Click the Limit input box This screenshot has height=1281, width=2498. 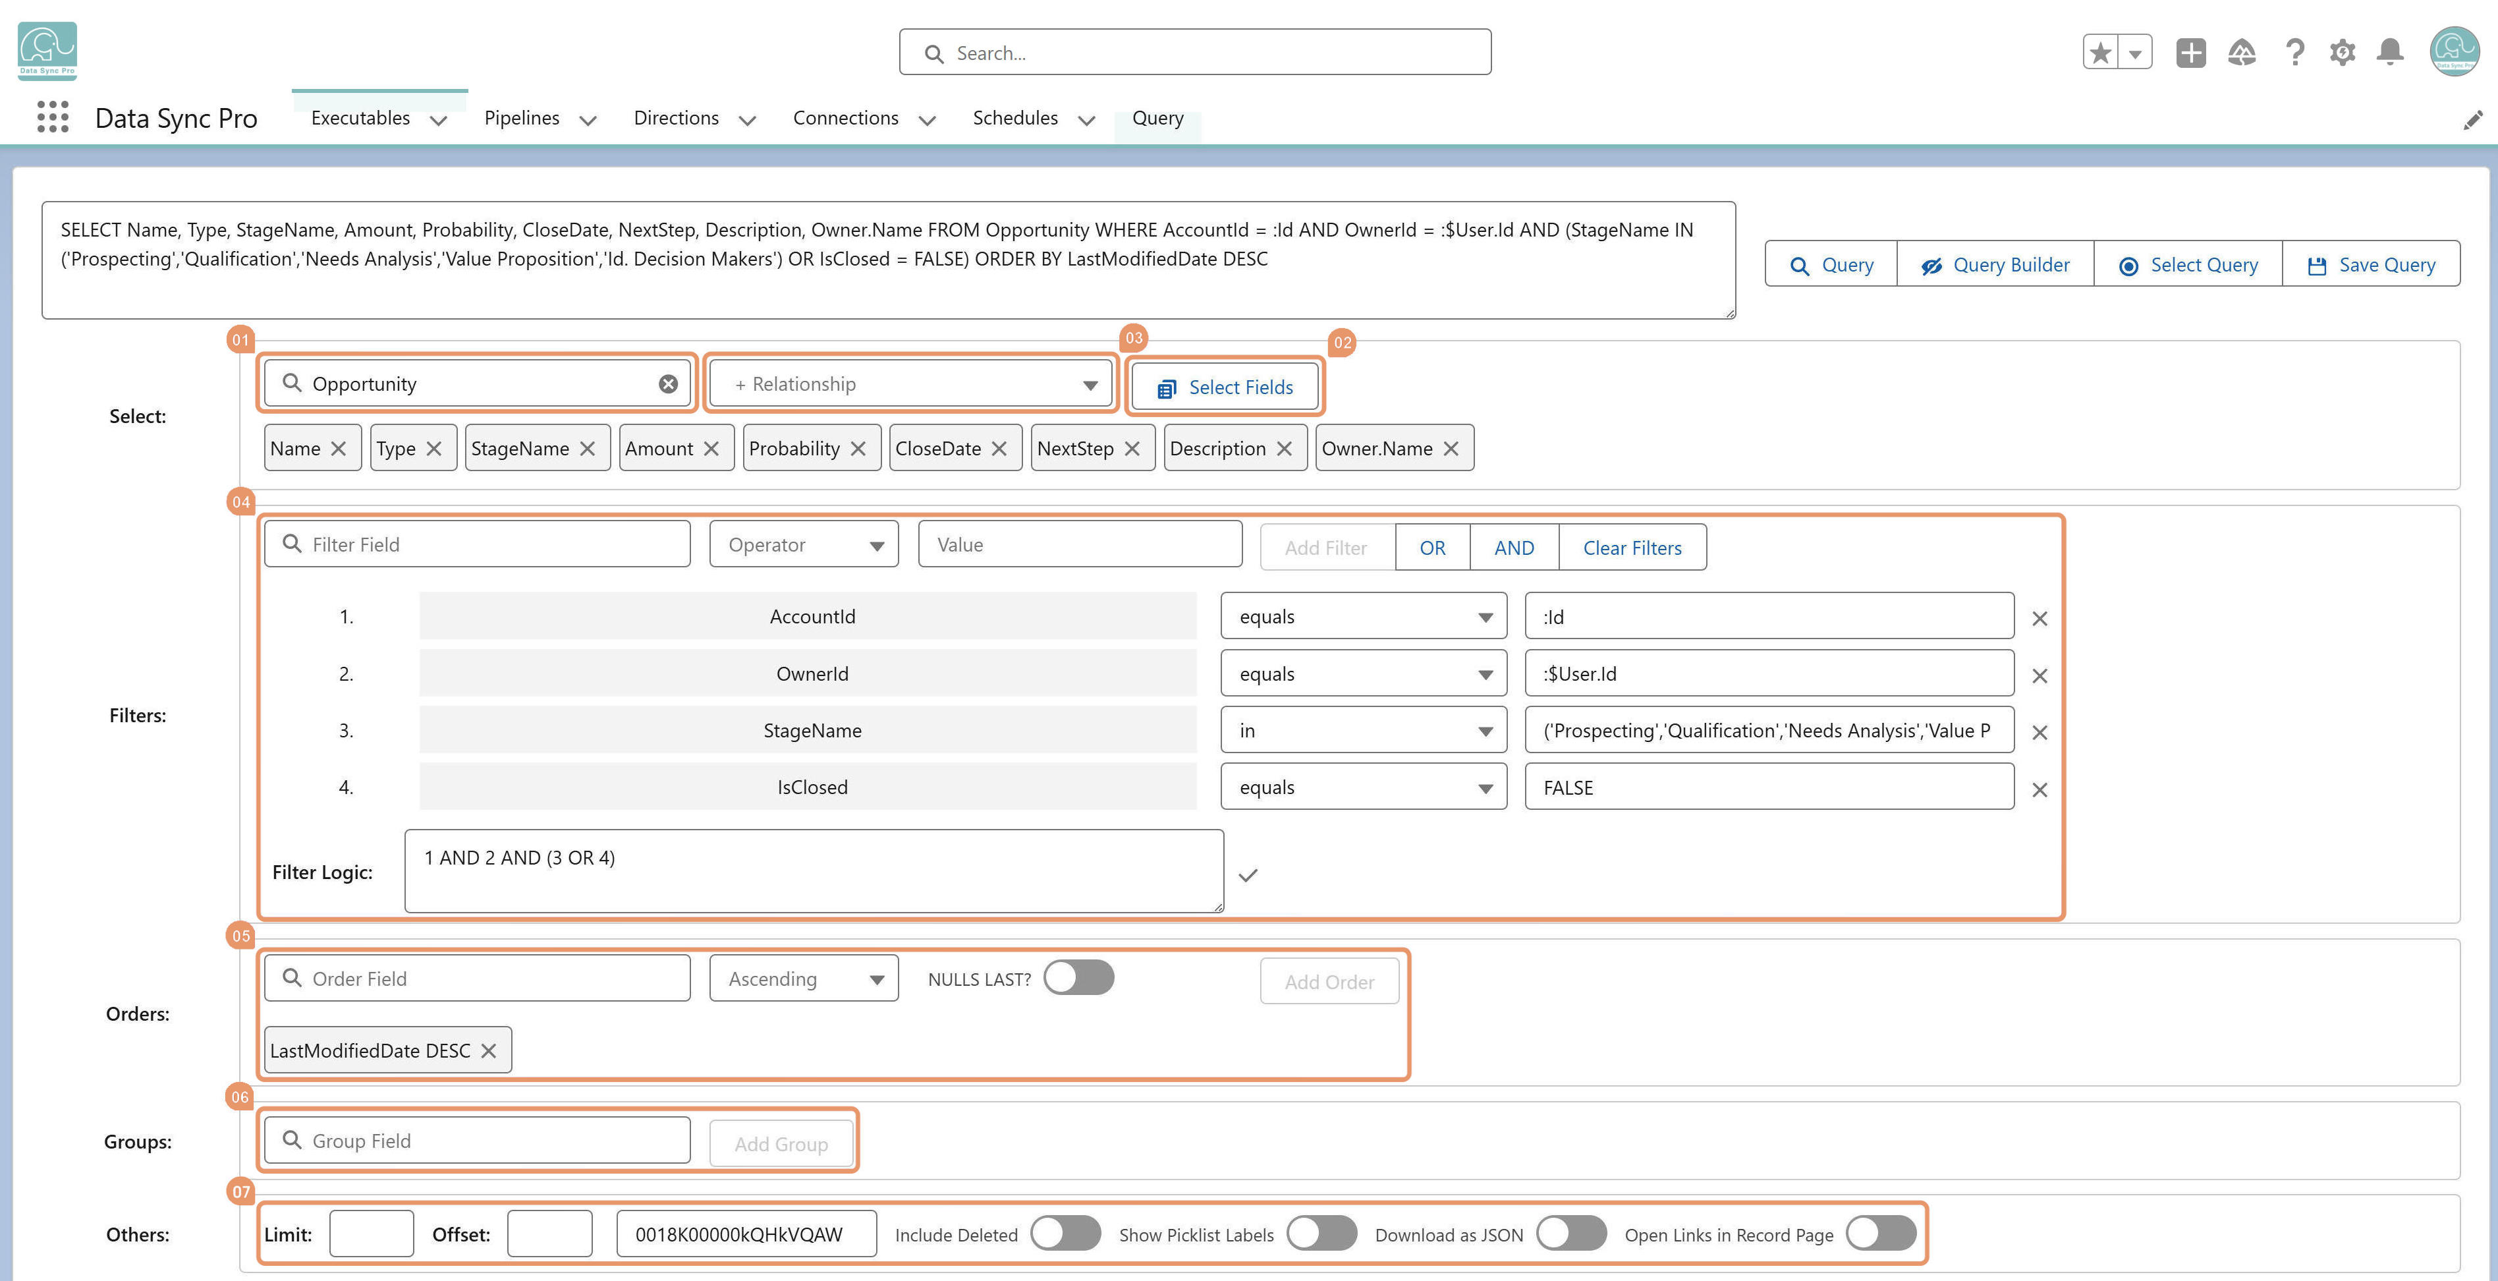point(372,1234)
